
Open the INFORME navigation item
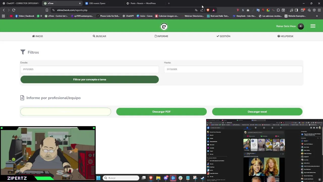tap(161, 36)
